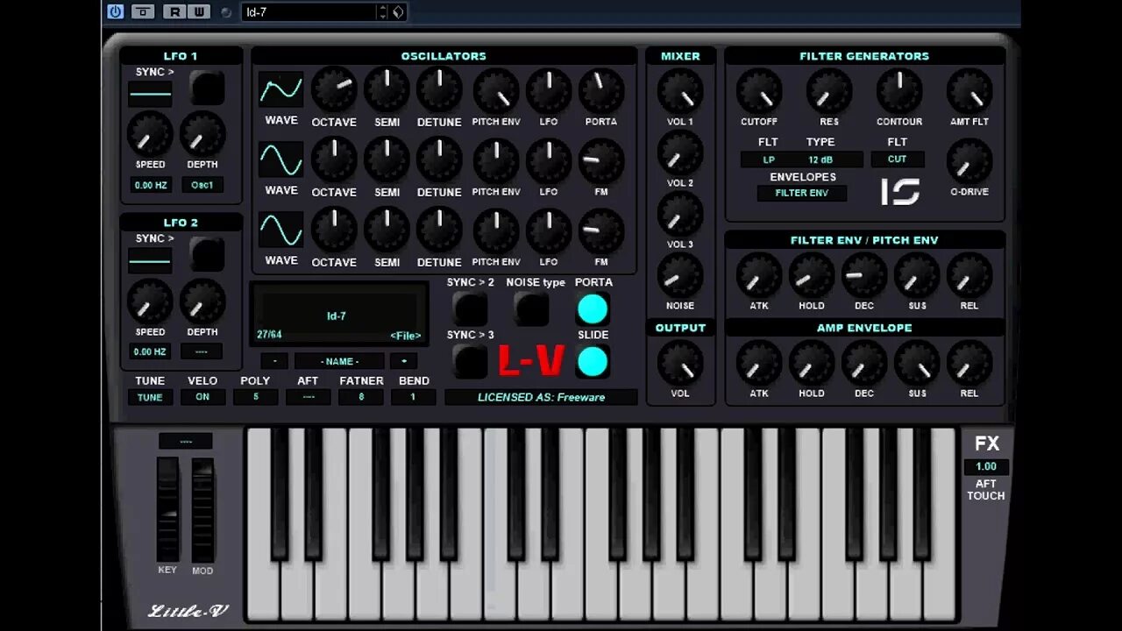Click filter envelope DEC knob

coord(864,273)
